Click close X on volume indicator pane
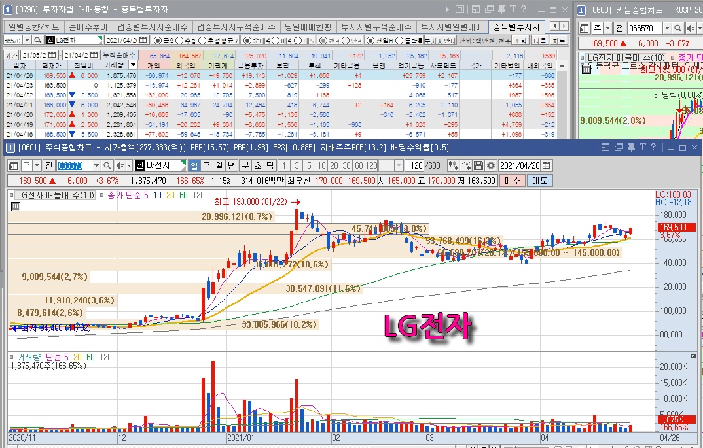 point(693,356)
